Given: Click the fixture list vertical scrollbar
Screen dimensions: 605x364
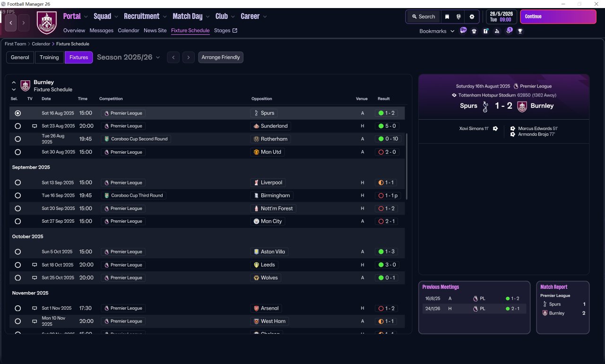Looking at the screenshot, I should click(x=406, y=166).
